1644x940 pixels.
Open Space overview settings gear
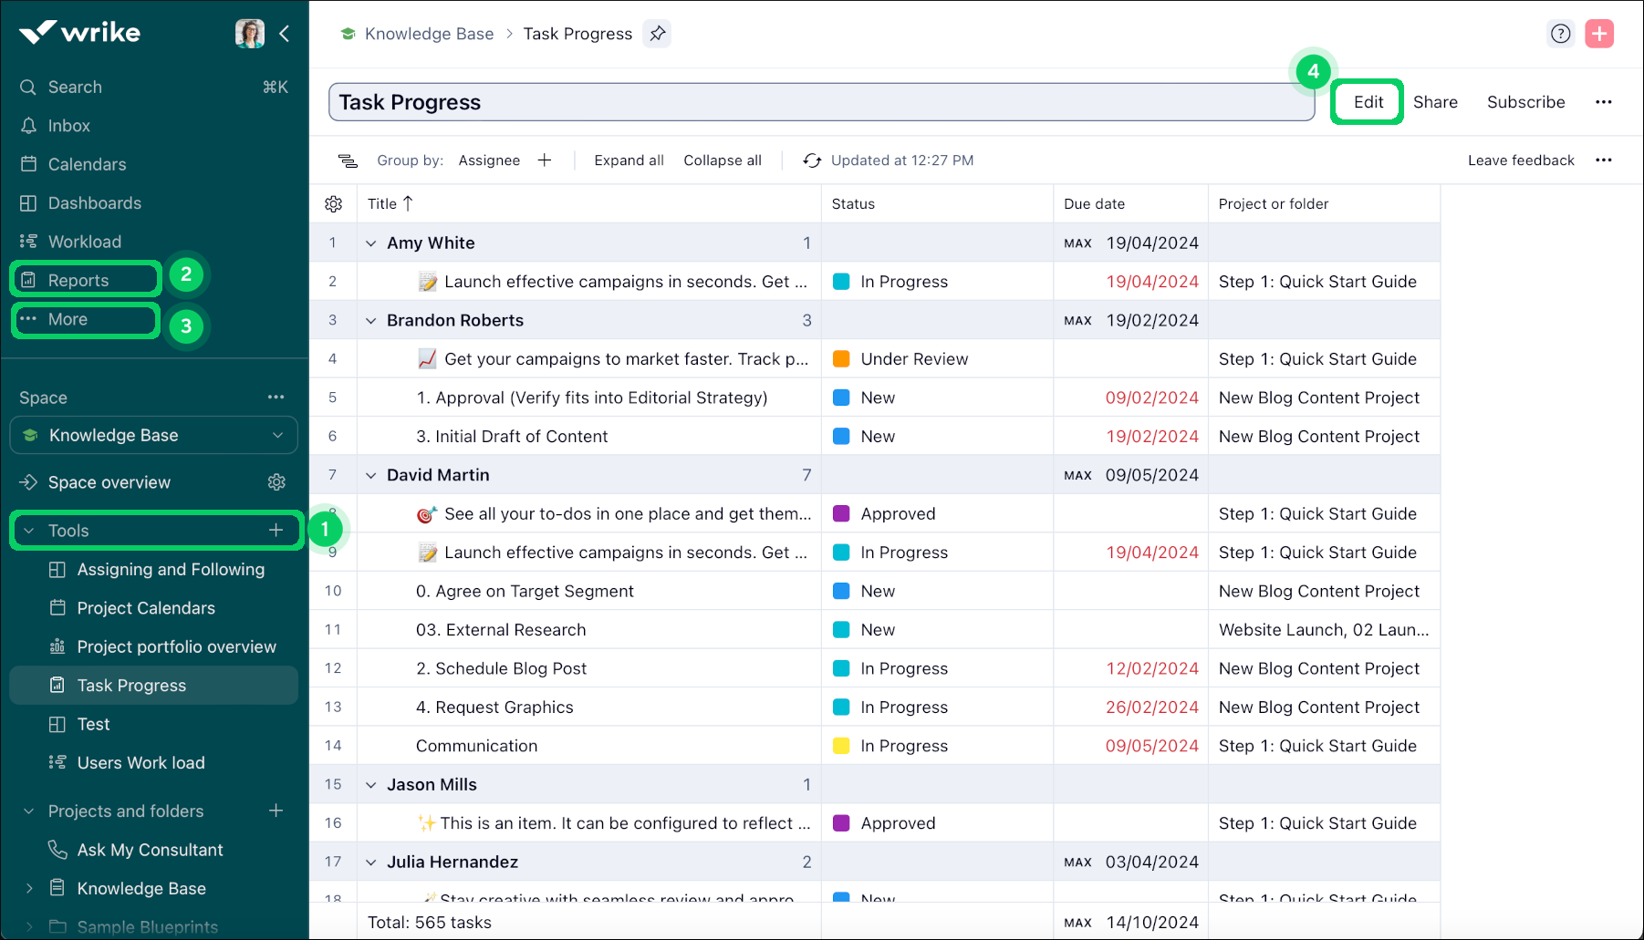coord(276,482)
